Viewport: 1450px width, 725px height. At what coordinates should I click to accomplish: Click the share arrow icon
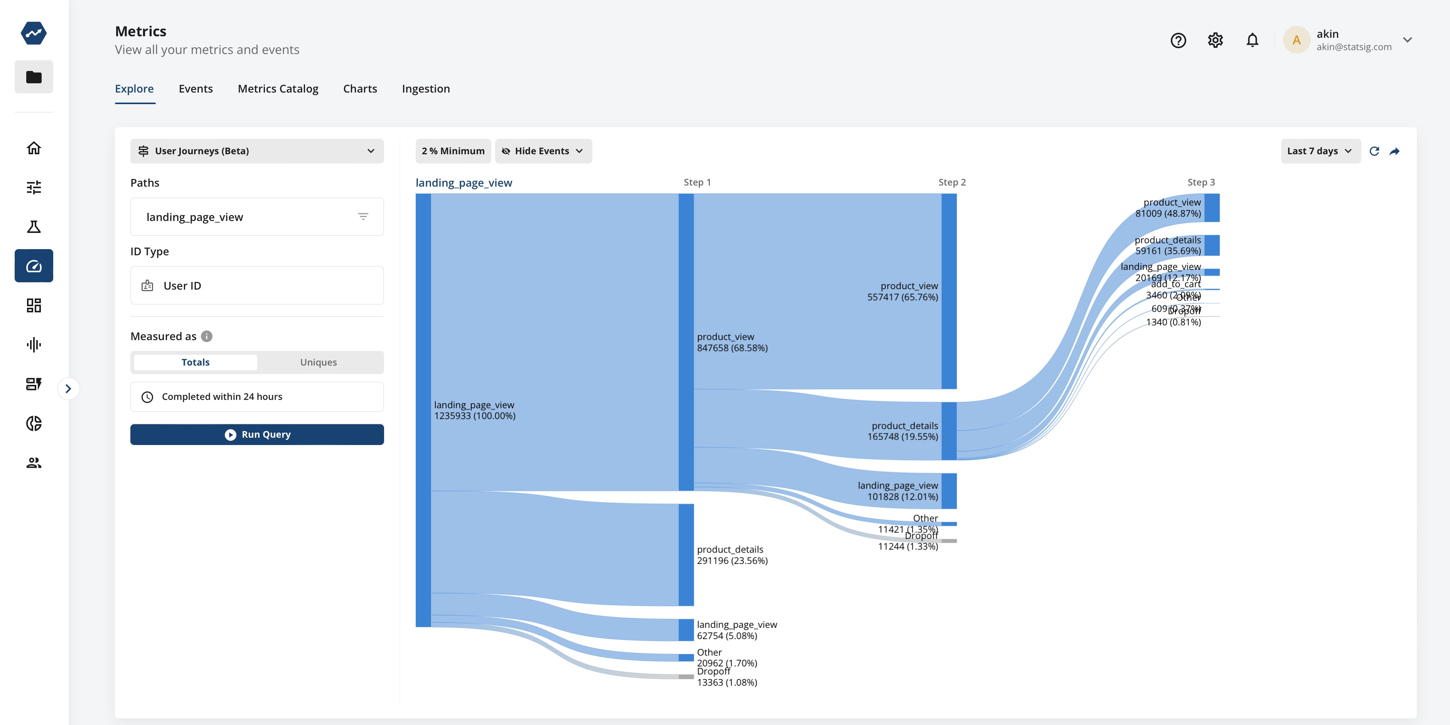coord(1394,151)
